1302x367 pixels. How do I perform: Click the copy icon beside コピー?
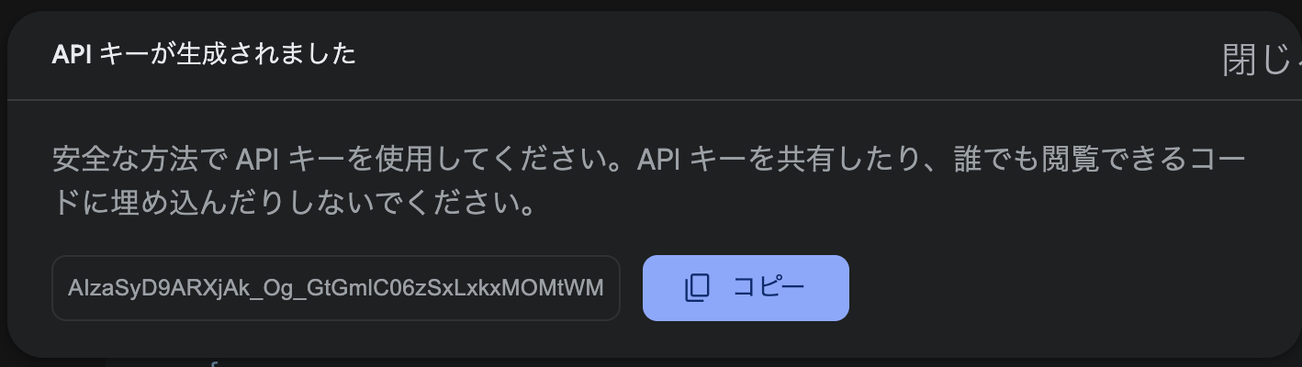(x=698, y=288)
